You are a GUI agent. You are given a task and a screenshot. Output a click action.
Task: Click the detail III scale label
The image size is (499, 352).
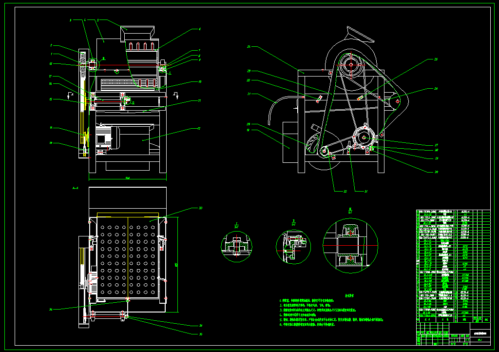click(x=350, y=211)
